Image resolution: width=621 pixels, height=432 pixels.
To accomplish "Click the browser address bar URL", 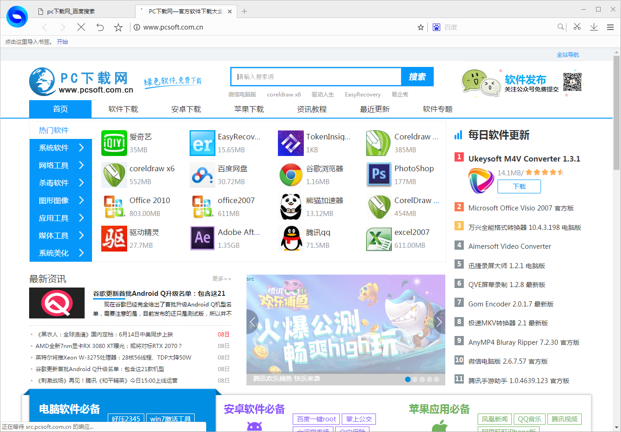I will point(173,27).
